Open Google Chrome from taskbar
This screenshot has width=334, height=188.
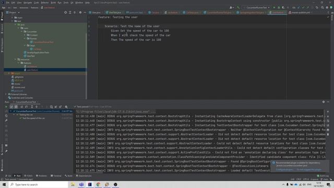(98, 184)
